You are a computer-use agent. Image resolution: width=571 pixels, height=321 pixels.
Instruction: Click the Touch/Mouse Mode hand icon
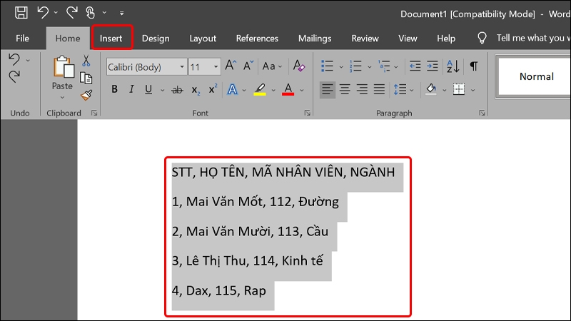[x=91, y=13]
